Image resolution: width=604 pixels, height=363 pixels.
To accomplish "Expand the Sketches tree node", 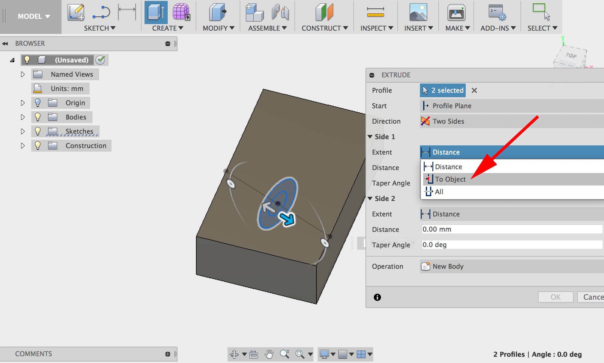I will (23, 131).
